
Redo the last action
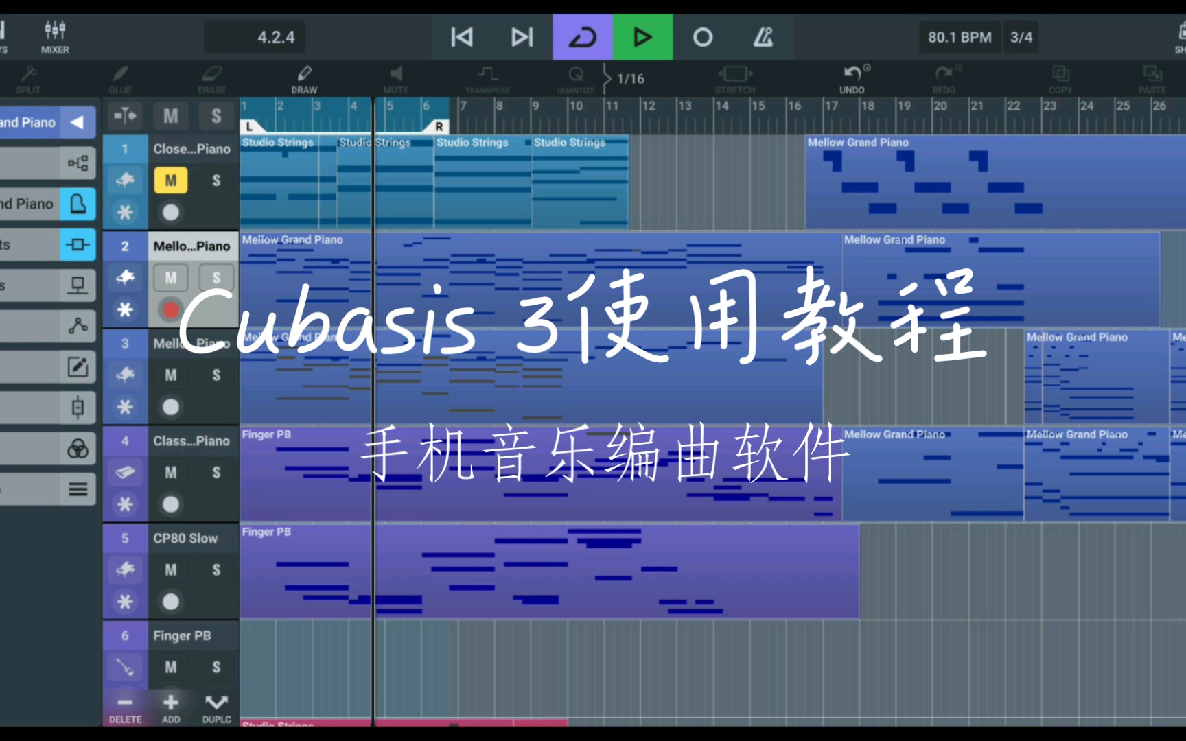(944, 79)
